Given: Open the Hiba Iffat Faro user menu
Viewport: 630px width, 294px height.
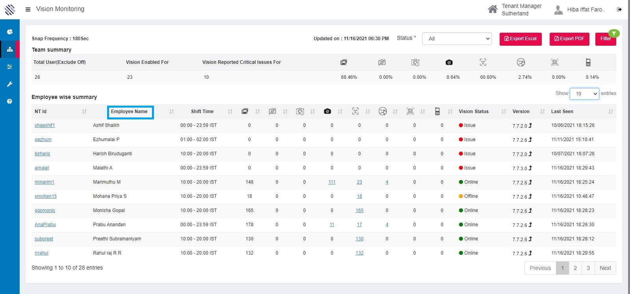Looking at the screenshot, I should pos(585,9).
